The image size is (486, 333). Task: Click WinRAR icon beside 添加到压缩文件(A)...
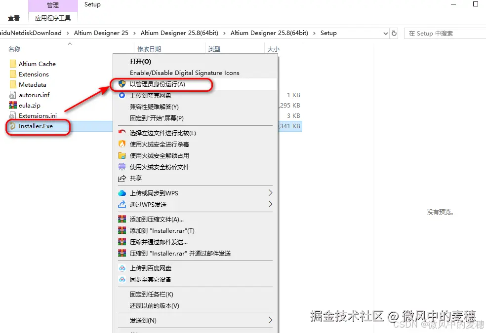point(122,219)
